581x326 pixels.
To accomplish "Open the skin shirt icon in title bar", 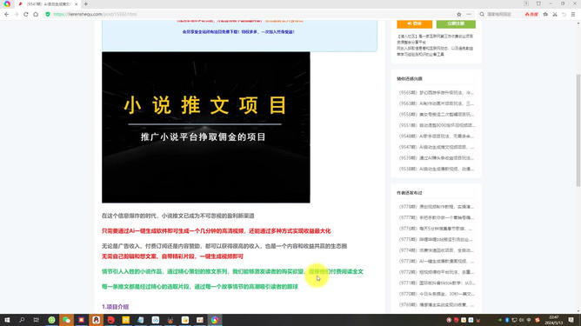I will click(x=538, y=3).
